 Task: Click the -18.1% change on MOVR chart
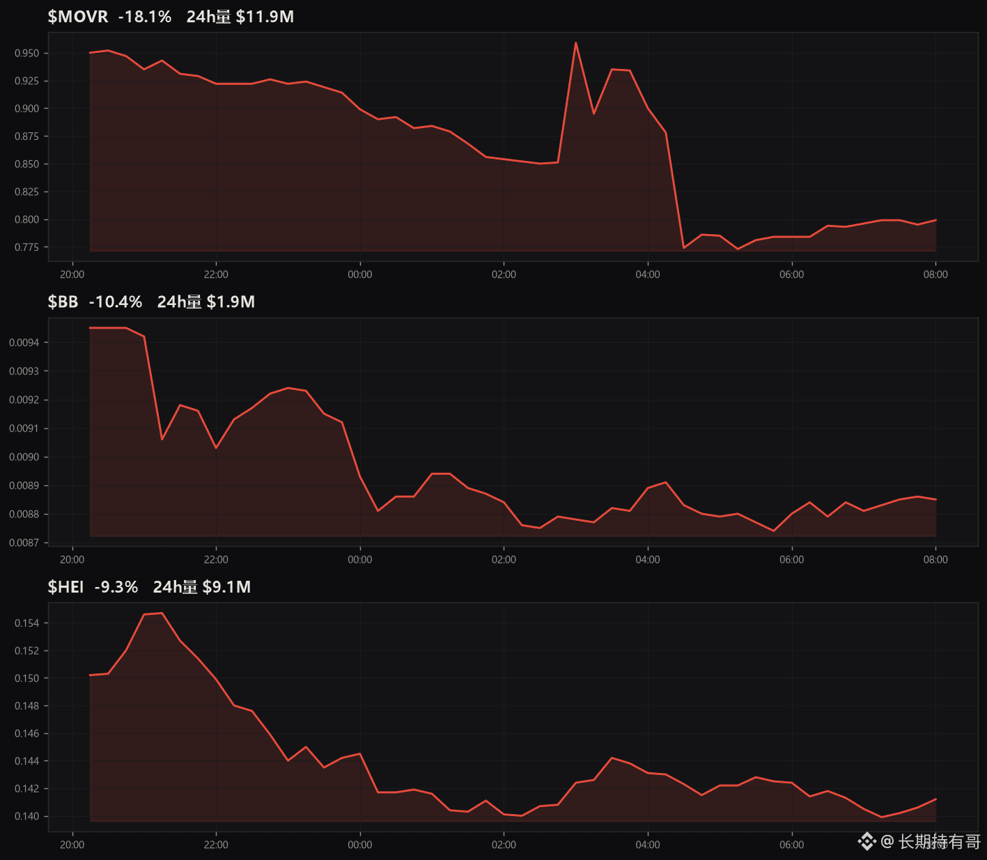point(145,17)
